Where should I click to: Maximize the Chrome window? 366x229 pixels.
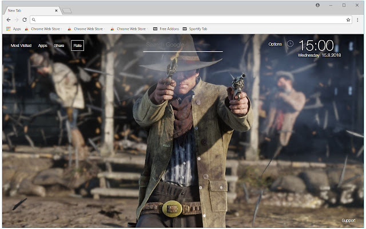344,5
